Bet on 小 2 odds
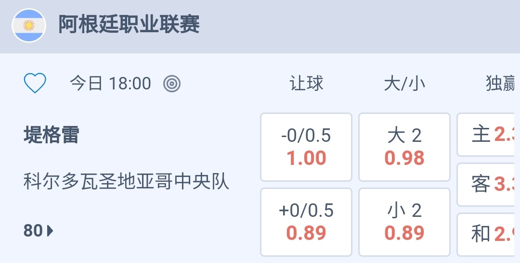 [x=404, y=222]
